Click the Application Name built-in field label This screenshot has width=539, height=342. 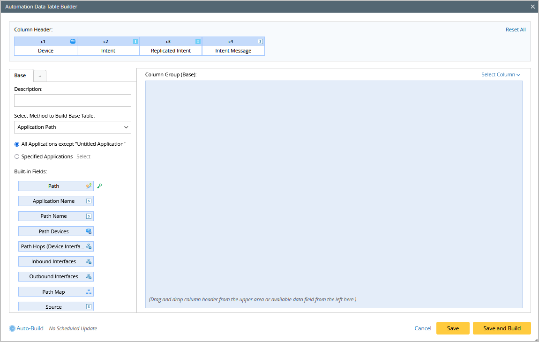(53, 201)
